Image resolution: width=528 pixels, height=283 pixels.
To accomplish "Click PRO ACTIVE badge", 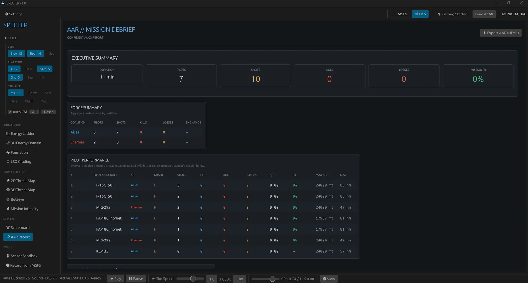I will tap(514, 14).
